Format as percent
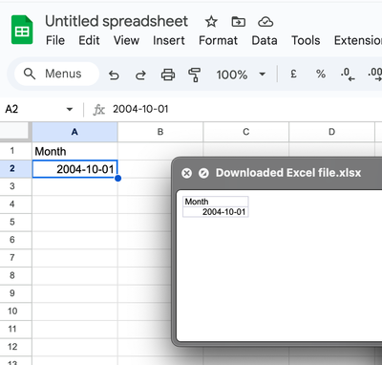The image size is (382, 365). pyautogui.click(x=321, y=75)
